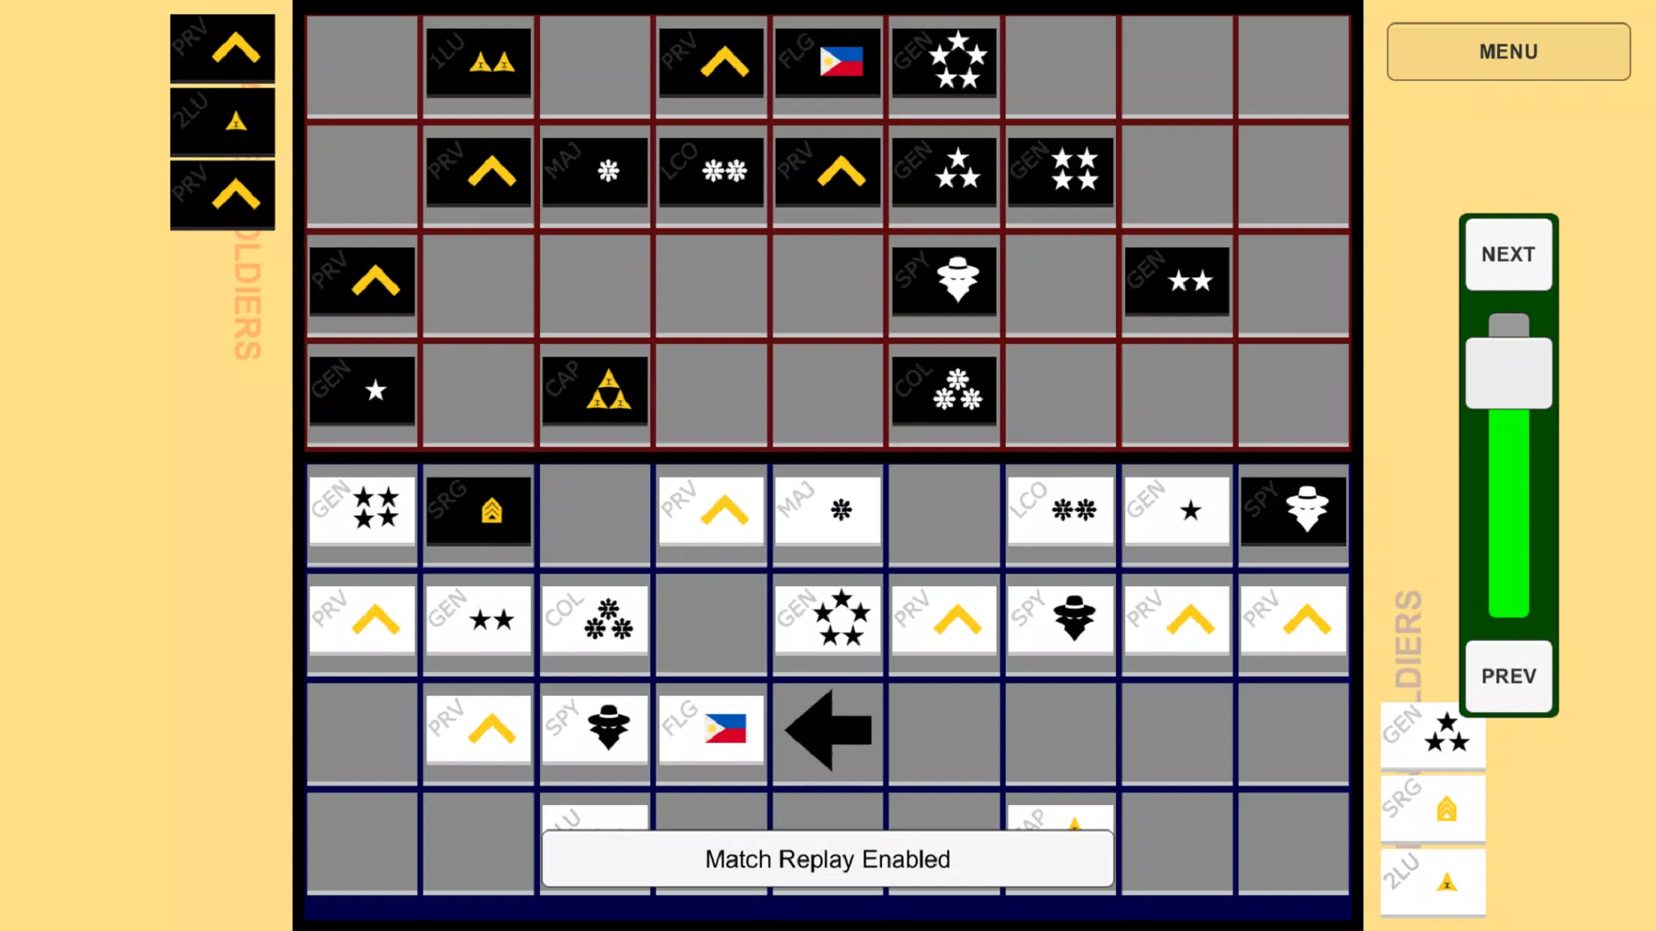Select the MAJ snowflake rank piece
The height and width of the screenshot is (931, 1656).
click(x=828, y=509)
